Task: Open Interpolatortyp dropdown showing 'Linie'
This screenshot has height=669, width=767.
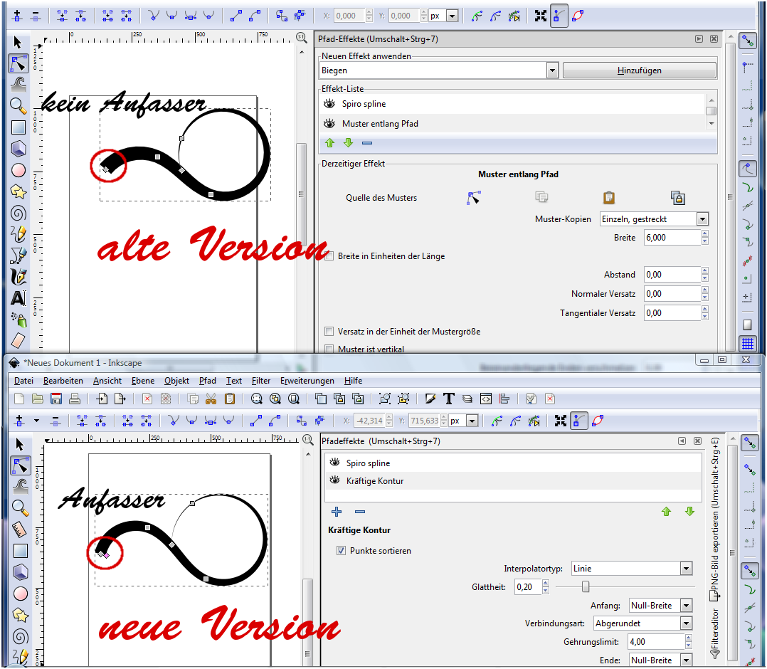Action: click(x=687, y=568)
